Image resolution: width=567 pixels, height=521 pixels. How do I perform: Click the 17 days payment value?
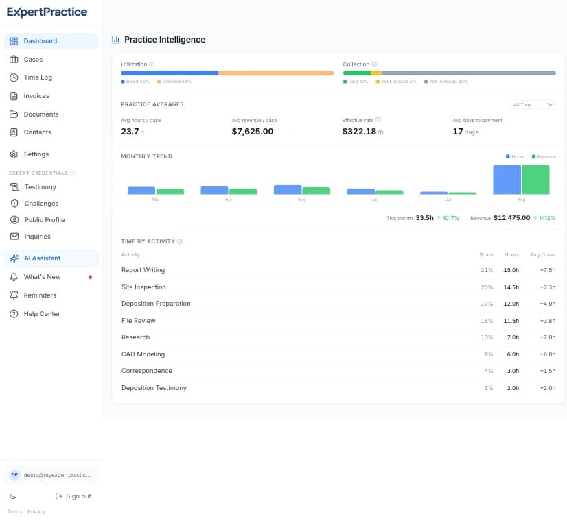pyautogui.click(x=465, y=132)
